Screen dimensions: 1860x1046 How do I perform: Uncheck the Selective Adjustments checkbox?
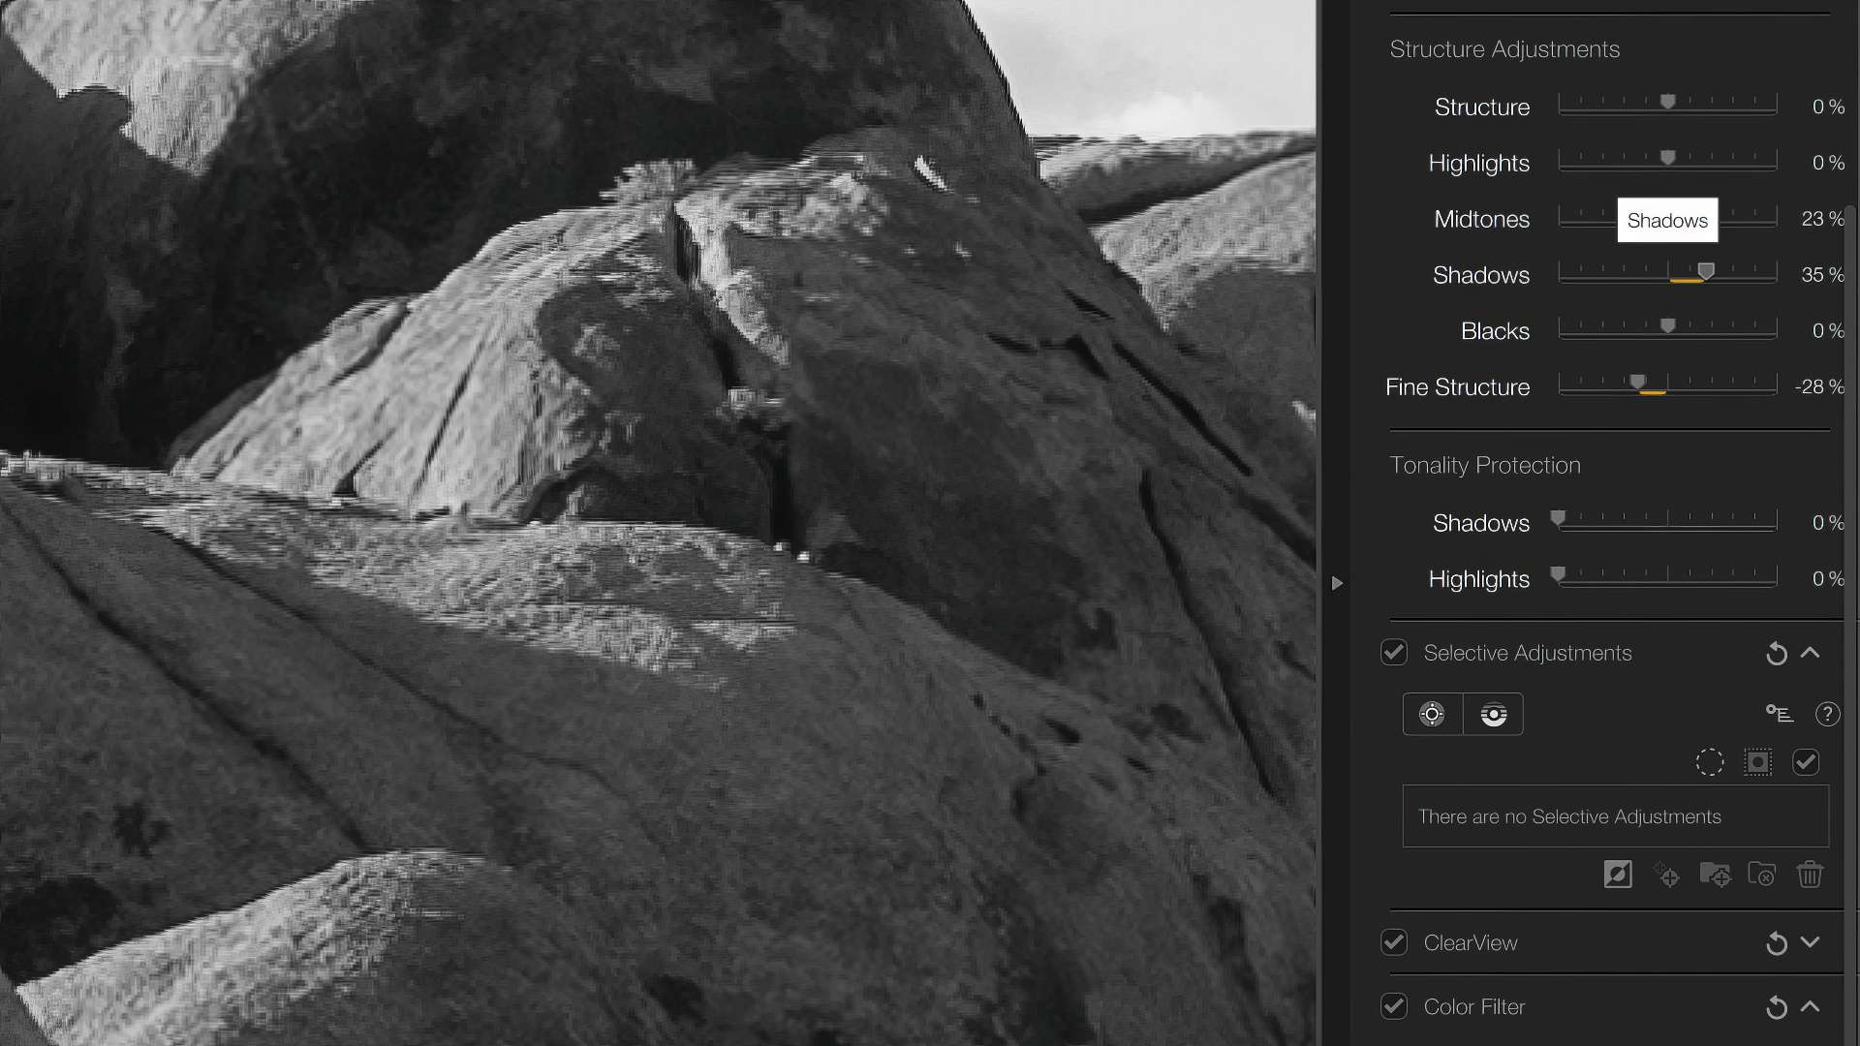(1394, 652)
